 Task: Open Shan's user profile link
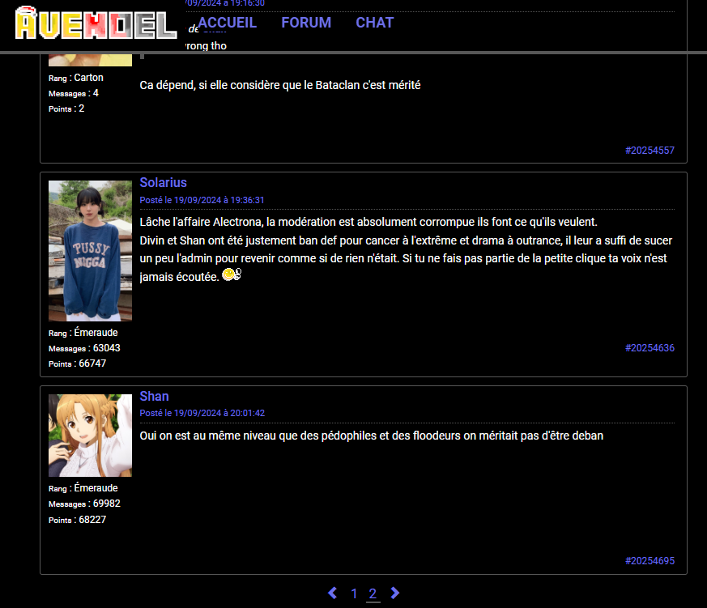(154, 397)
